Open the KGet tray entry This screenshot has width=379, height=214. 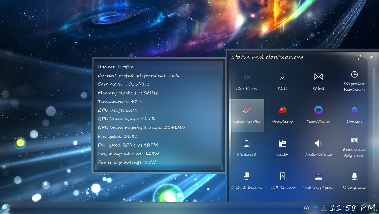282,82
